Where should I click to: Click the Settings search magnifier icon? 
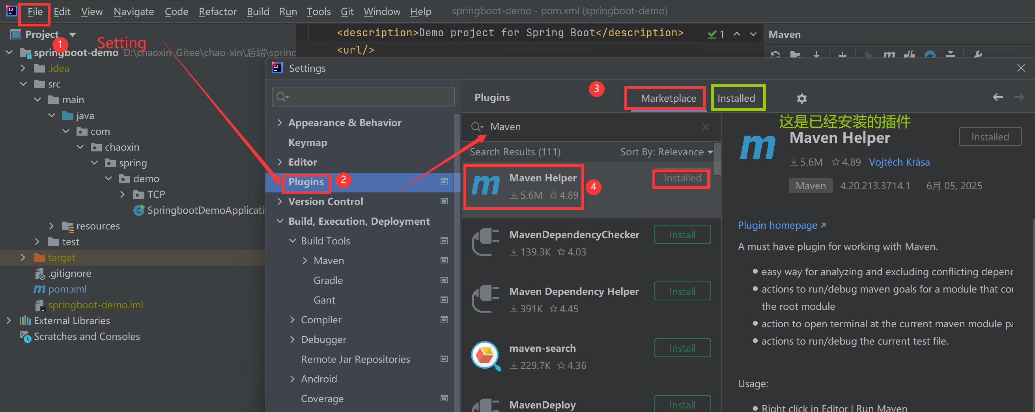282,97
